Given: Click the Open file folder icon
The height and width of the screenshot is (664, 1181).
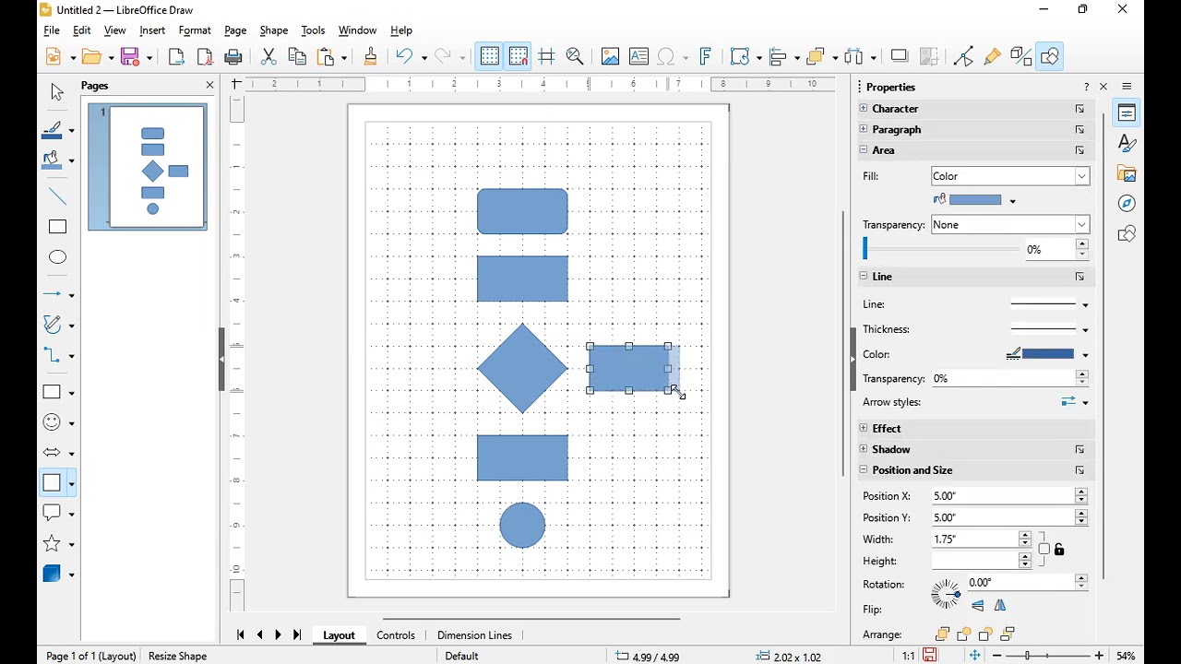Looking at the screenshot, I should pos(92,57).
